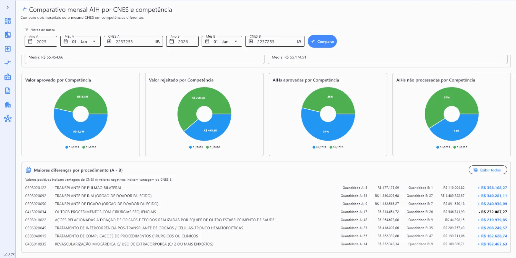Click the value - R$ 232.087,27

pos(493,212)
